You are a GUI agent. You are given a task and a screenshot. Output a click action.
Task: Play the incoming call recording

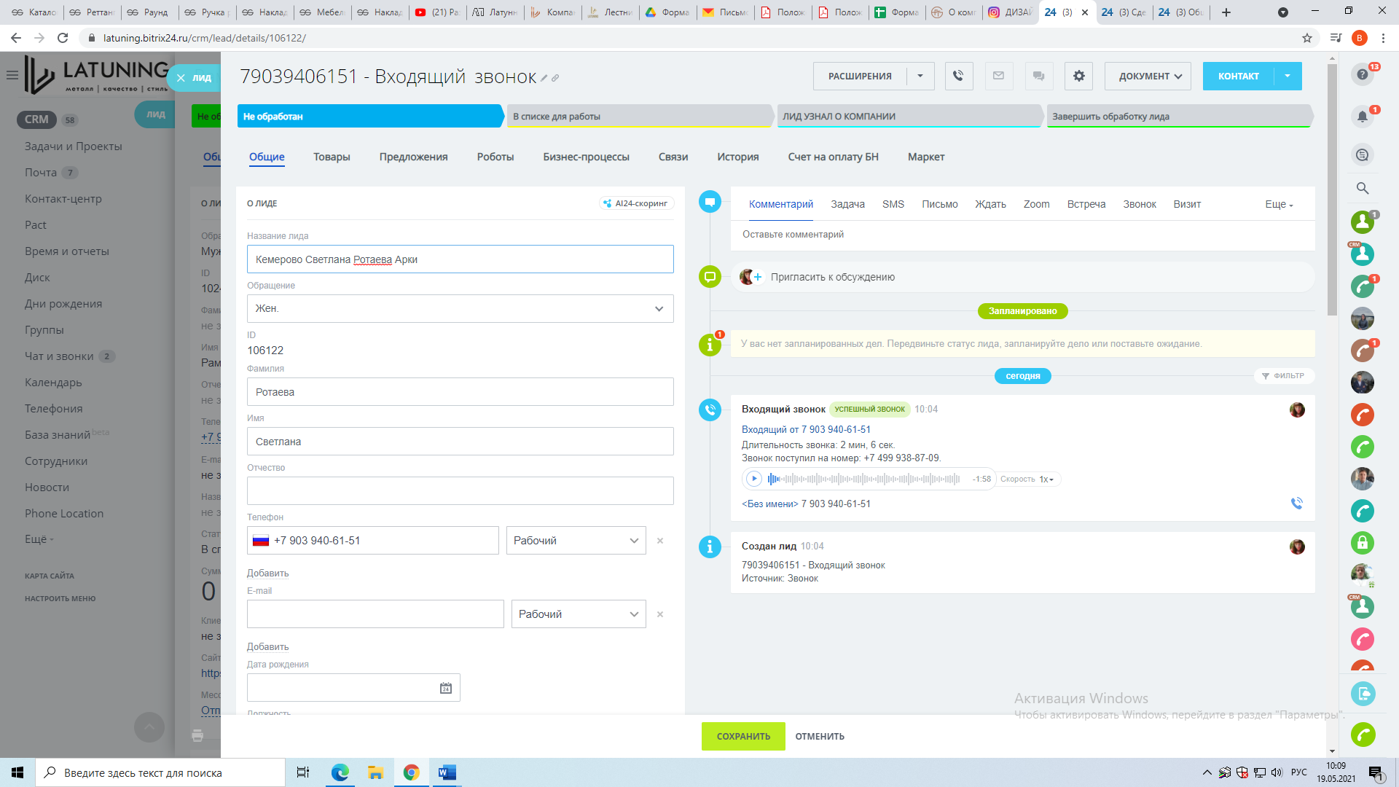coord(754,479)
